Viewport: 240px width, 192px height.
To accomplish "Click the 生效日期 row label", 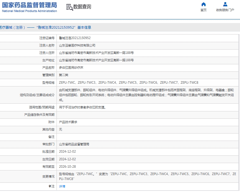I will tap(48, 159).
